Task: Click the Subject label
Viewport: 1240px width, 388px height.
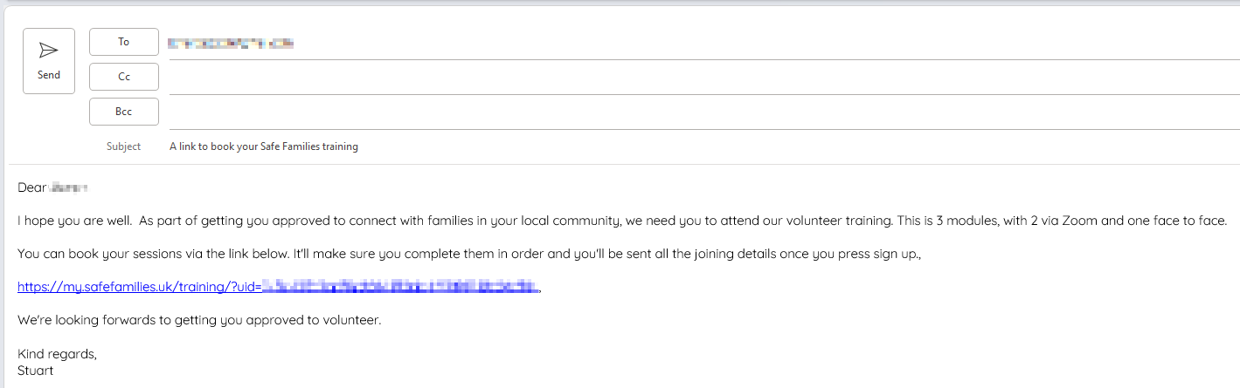Action: (x=123, y=146)
